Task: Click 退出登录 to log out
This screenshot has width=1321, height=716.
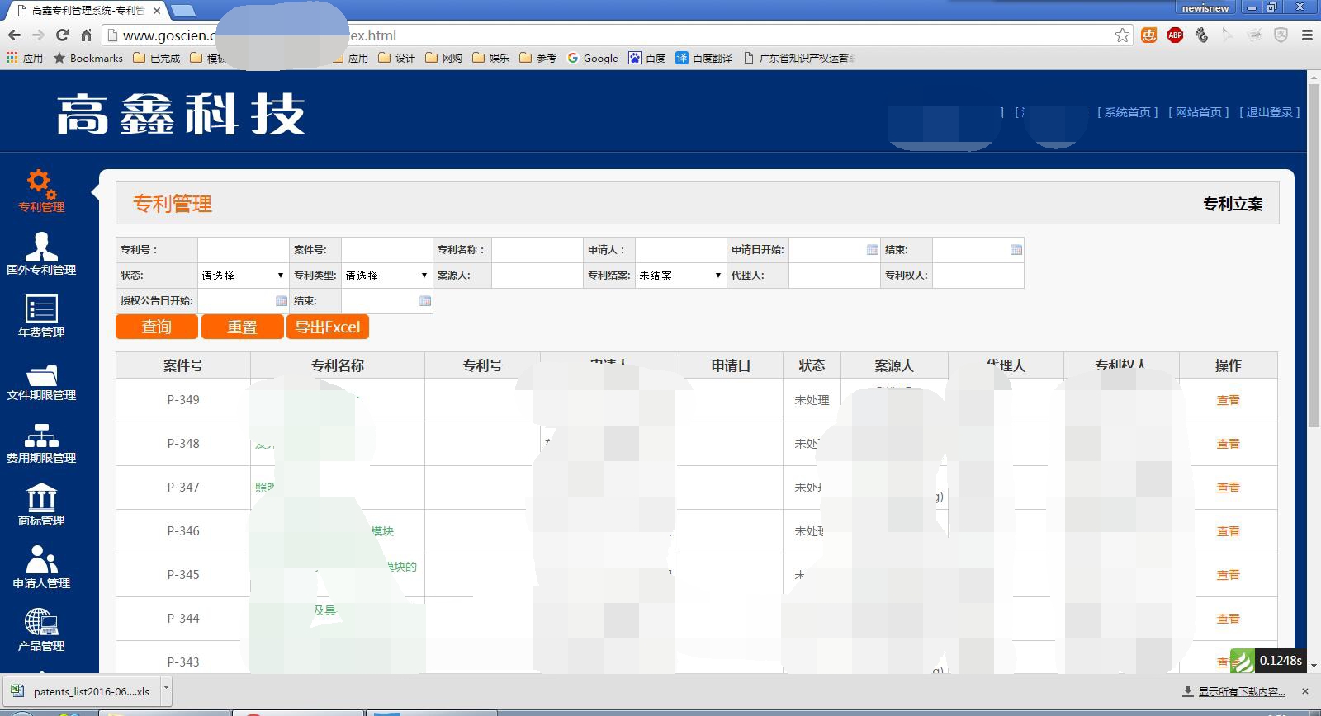Action: pos(1269,112)
